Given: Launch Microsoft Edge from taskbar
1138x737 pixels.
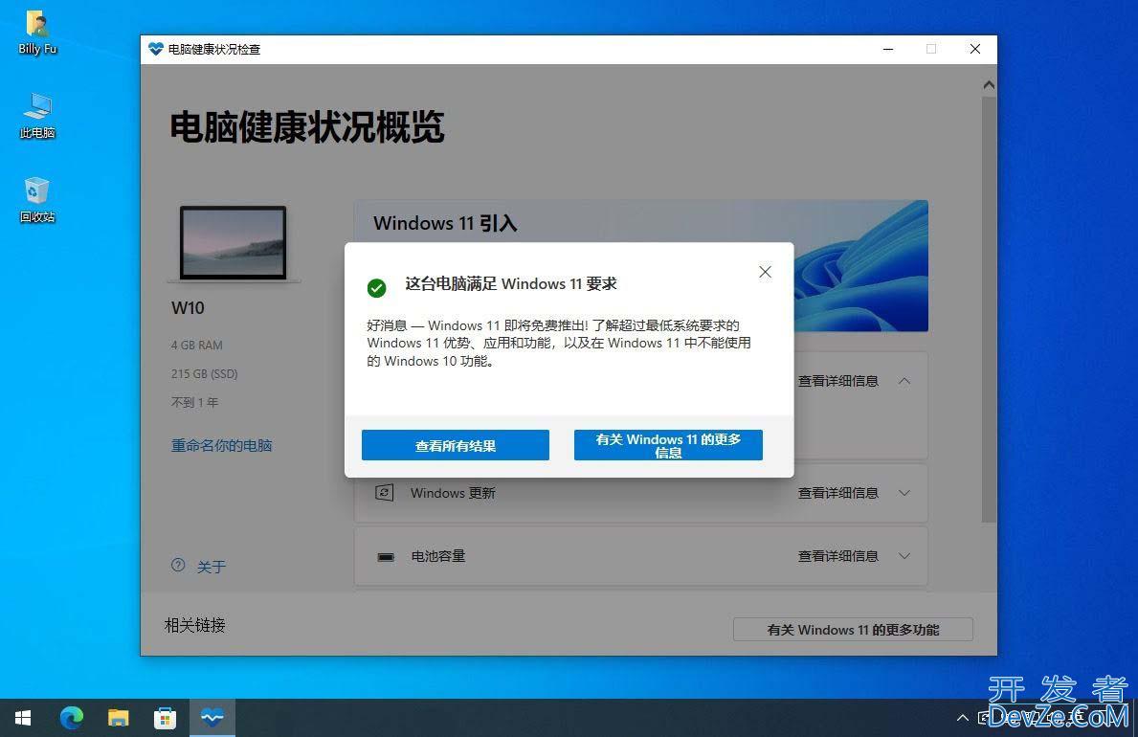Looking at the screenshot, I should [x=71, y=718].
